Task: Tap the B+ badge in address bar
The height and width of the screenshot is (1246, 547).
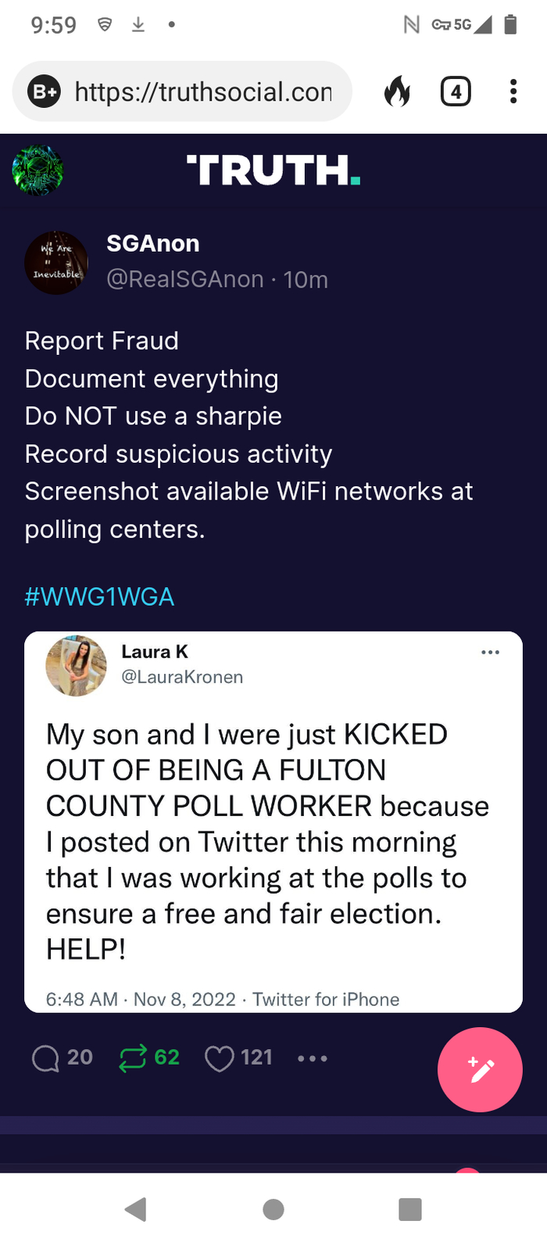Action: (x=45, y=92)
